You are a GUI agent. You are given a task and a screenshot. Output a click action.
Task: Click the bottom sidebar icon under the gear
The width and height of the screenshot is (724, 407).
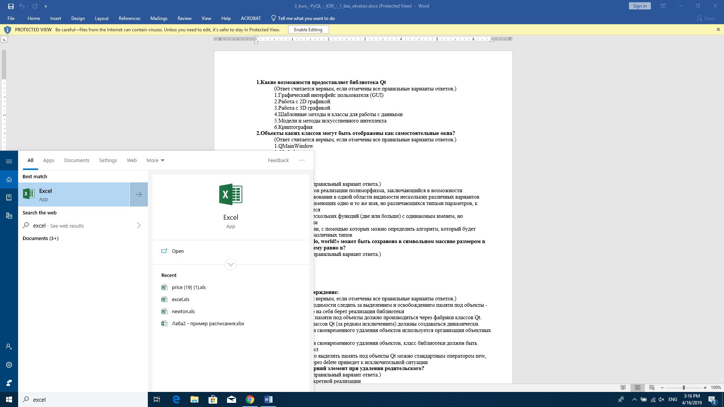click(9, 383)
